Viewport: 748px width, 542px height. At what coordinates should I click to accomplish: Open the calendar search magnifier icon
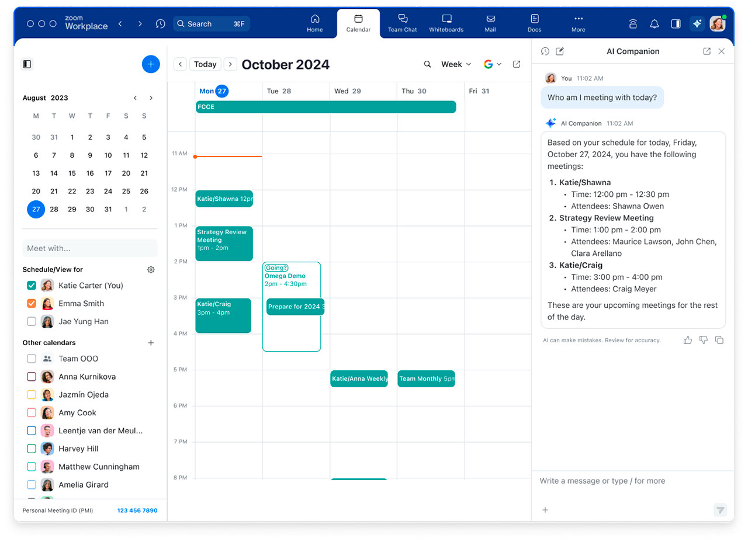[x=428, y=64]
